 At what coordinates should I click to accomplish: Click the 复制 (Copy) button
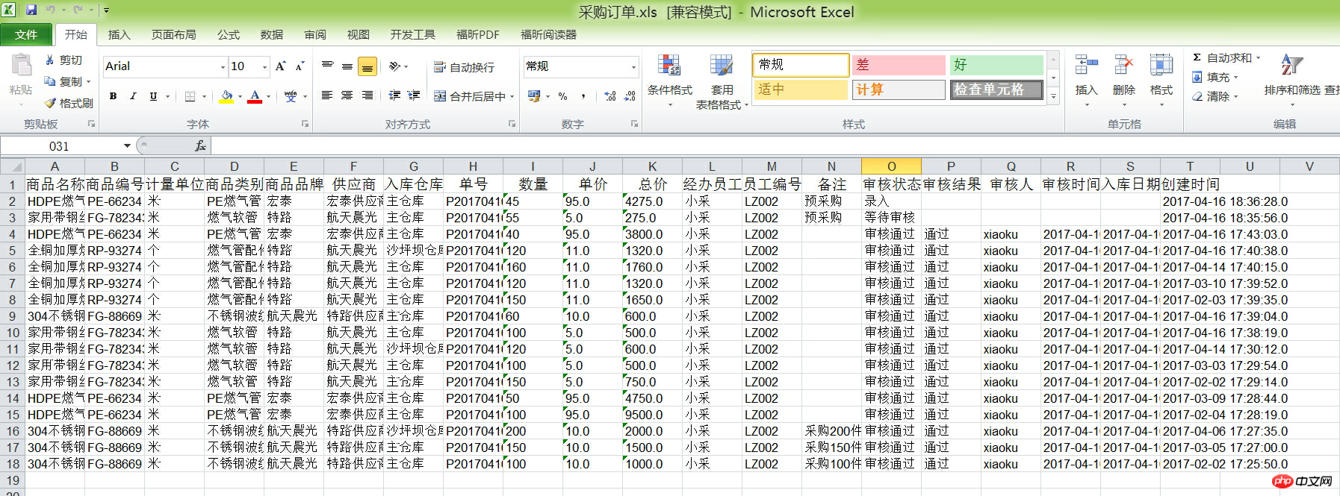coord(67,81)
